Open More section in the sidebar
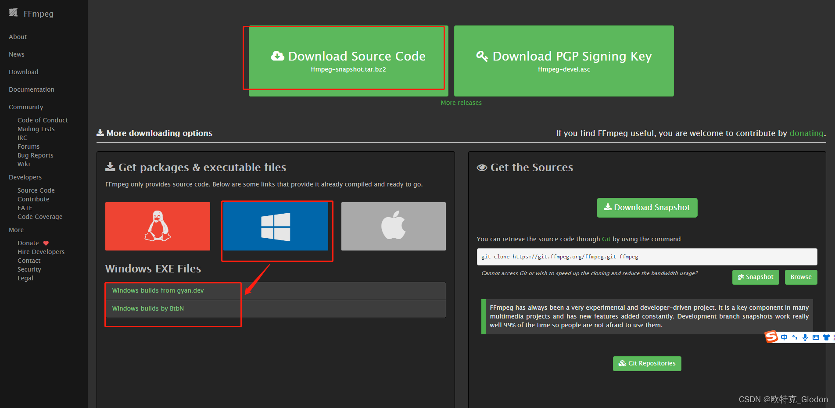835x408 pixels. click(16, 230)
